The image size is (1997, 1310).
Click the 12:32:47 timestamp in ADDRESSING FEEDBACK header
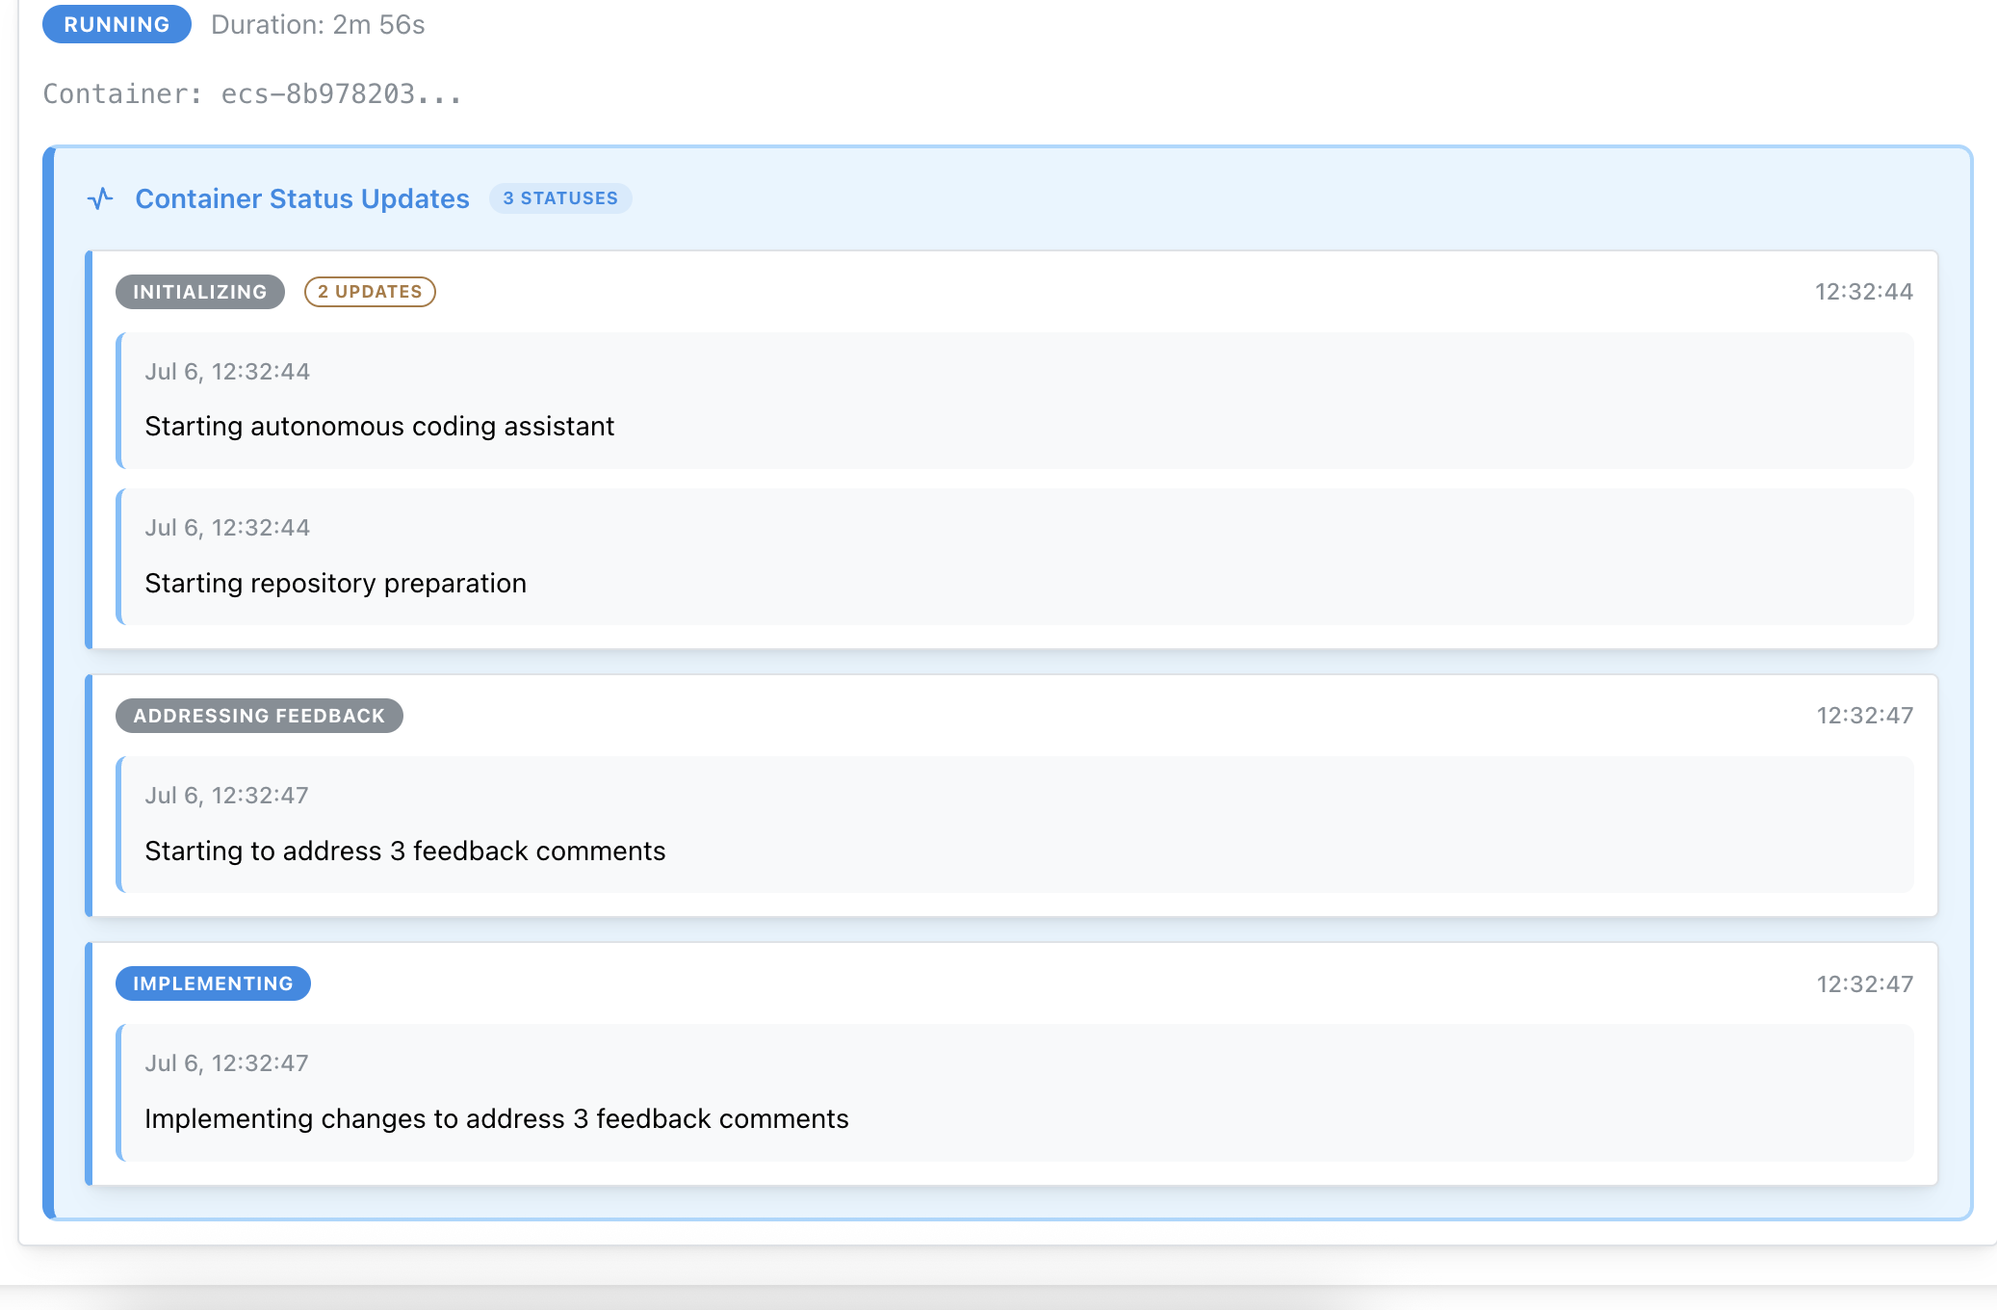(x=1865, y=716)
